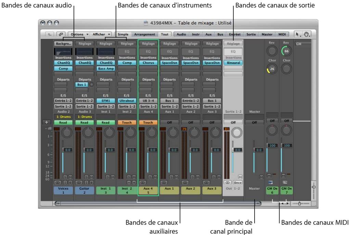Image resolution: width=349 pixels, height=235 pixels.
Task: Click the Chorus insert on Aux 4
Action: (148, 63)
